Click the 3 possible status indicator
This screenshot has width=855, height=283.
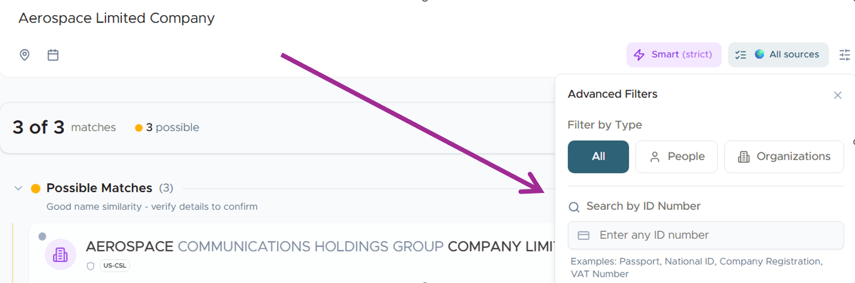[x=168, y=128]
